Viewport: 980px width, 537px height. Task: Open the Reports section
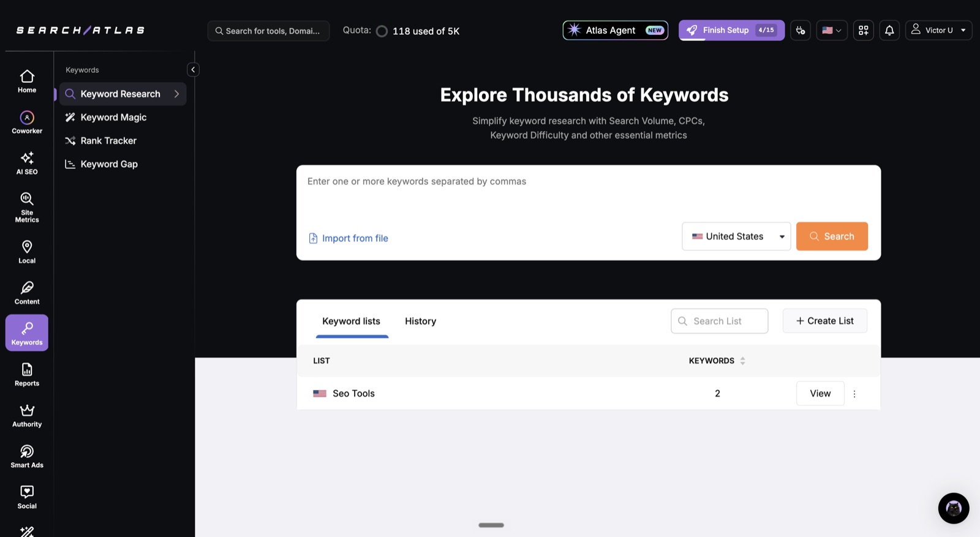27,375
